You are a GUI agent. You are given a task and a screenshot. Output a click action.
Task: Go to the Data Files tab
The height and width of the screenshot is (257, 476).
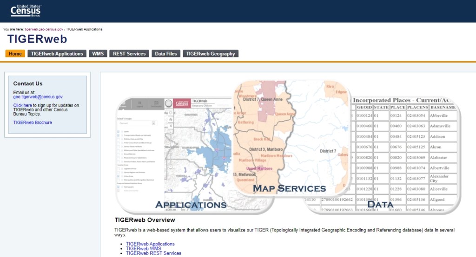(166, 54)
